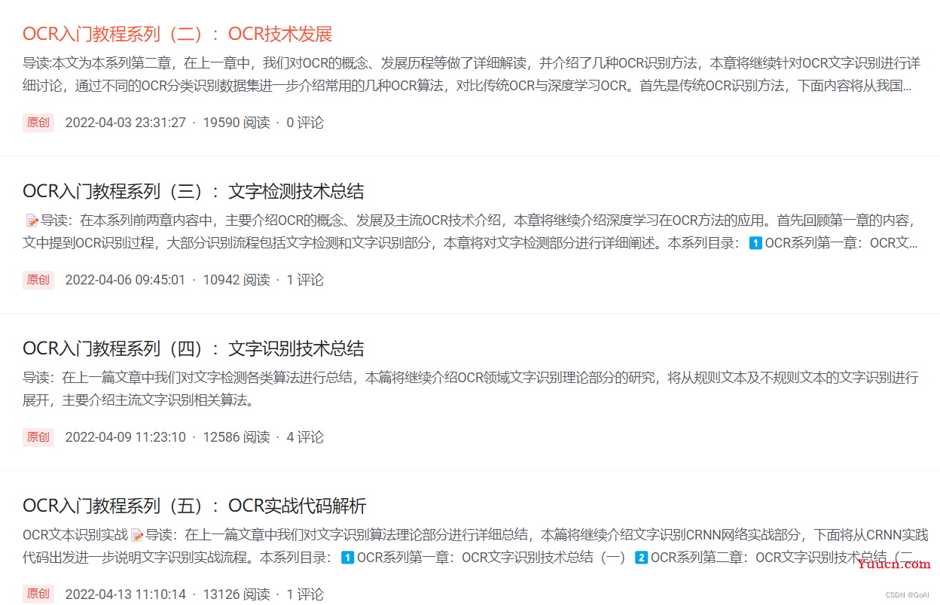The width and height of the screenshot is (940, 605).
Task: Click date 2022-04-03 23:31:27
Action: pos(126,123)
